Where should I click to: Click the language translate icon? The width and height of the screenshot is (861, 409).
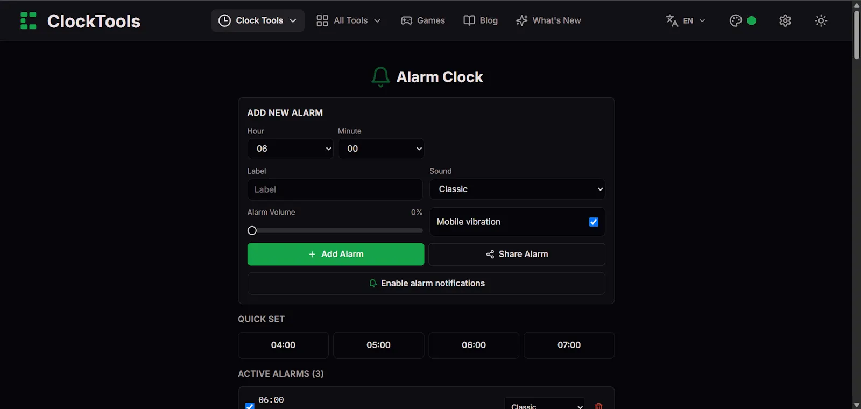[x=672, y=20]
